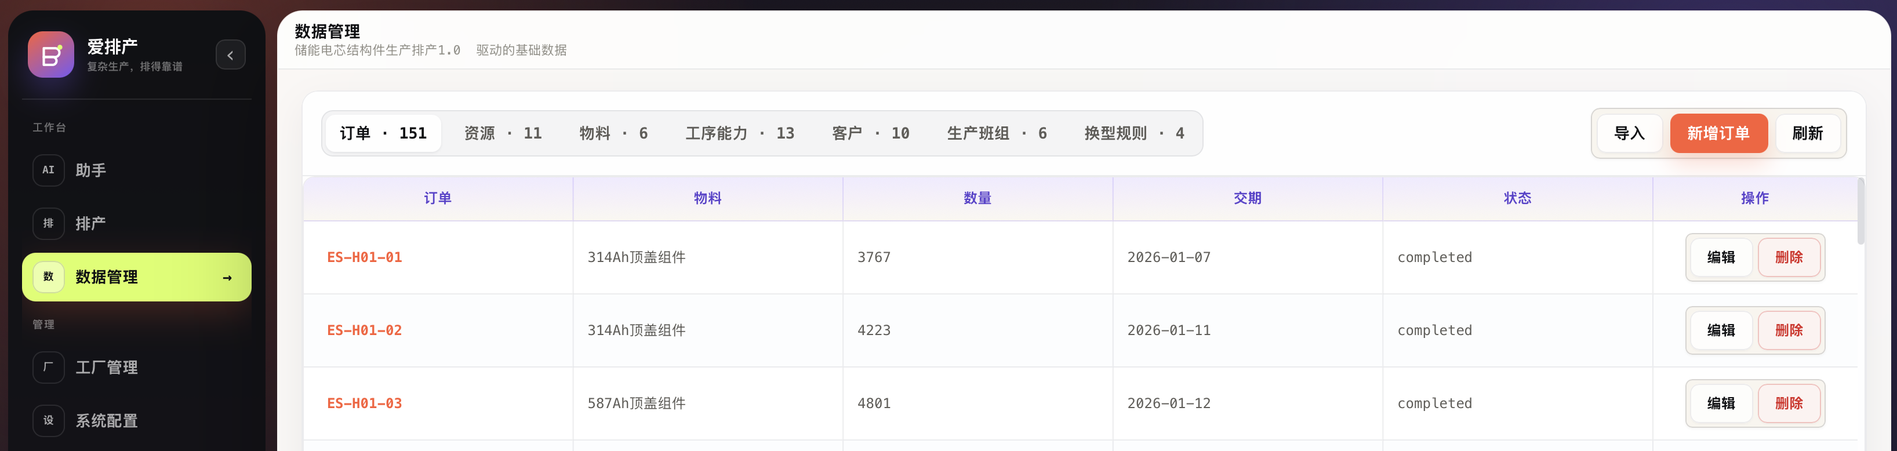
Task: Switch to the 换型规则 · 4 tab
Action: 1134,133
